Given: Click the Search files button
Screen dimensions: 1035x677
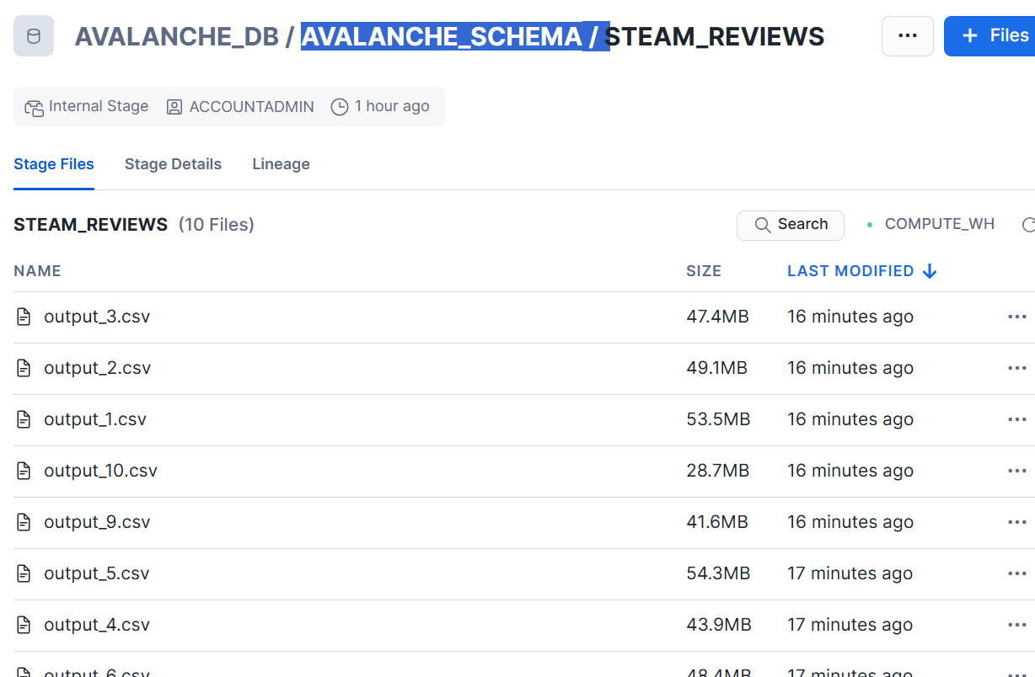Looking at the screenshot, I should 791,225.
